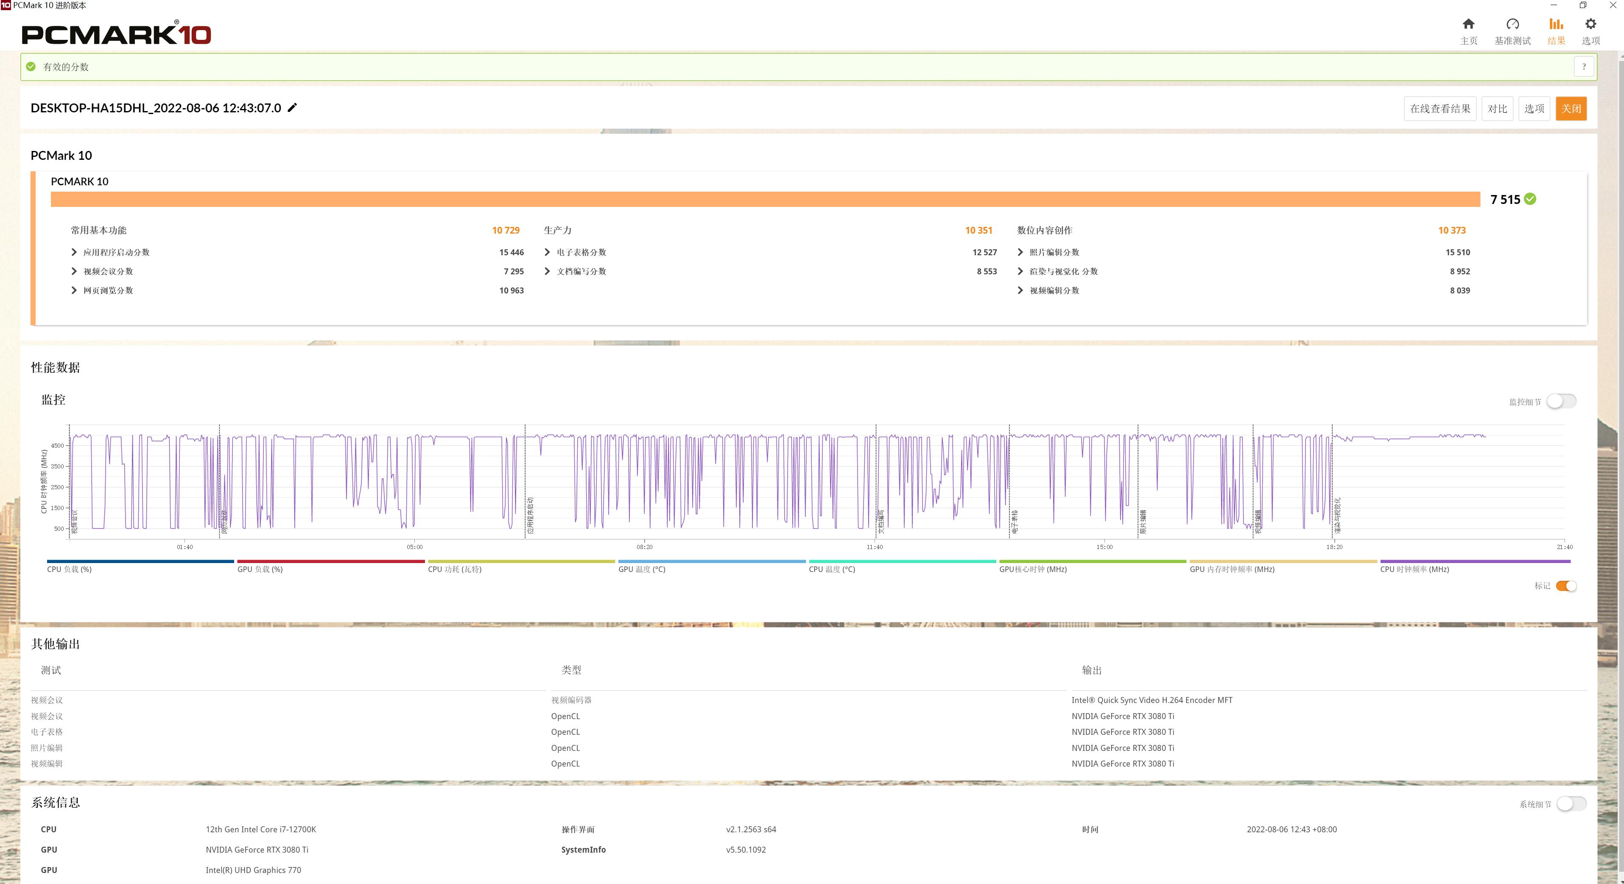Click the pencil icon to rename result
The image size is (1624, 884).
(x=292, y=108)
